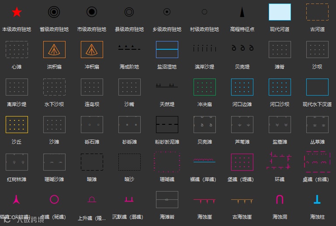Select the 海滩岩 pattern
The height and width of the screenshot is (226, 336).
click(x=167, y=199)
